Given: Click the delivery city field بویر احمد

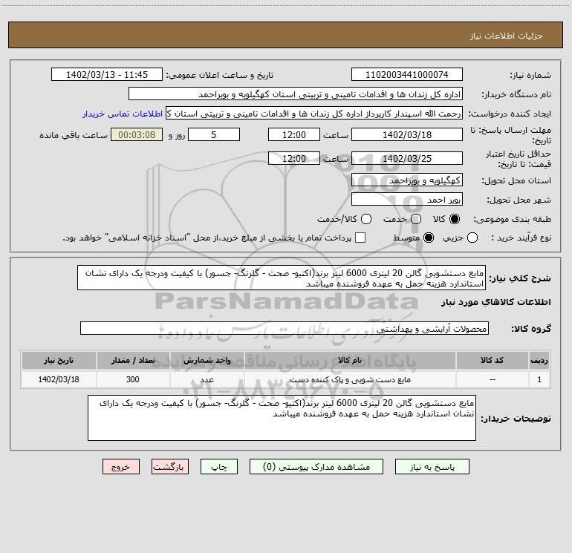Looking at the screenshot, I should [x=407, y=200].
